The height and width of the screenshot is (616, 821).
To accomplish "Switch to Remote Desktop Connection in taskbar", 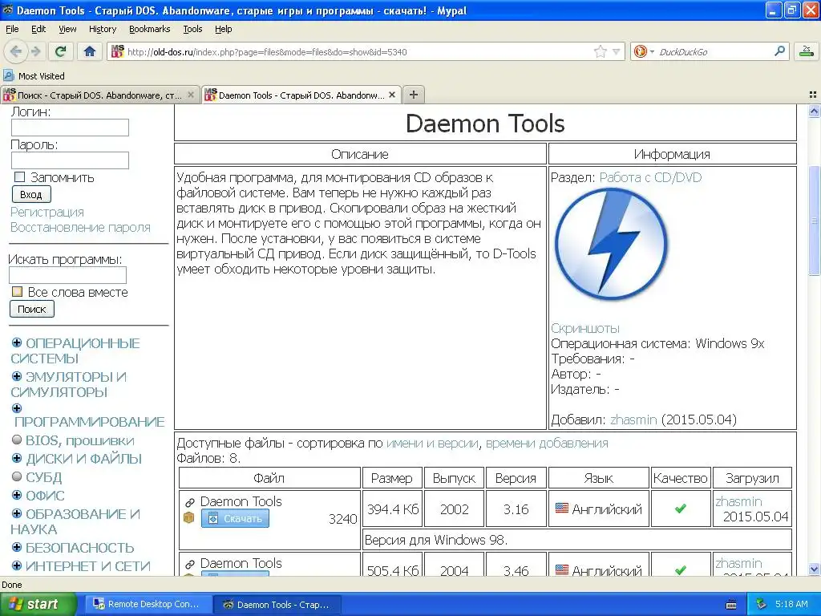I will [x=148, y=605].
